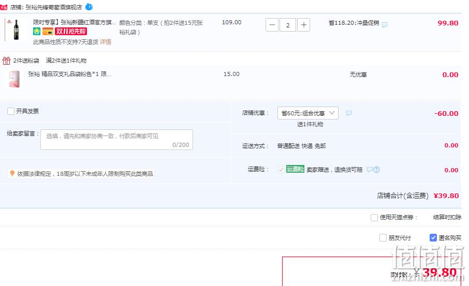Open the 张裕新疆红酒 product title link
Viewport: 469px width, 286px height.
click(x=74, y=22)
